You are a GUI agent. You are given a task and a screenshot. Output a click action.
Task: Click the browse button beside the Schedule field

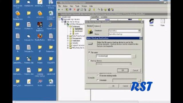[x=139, y=80]
